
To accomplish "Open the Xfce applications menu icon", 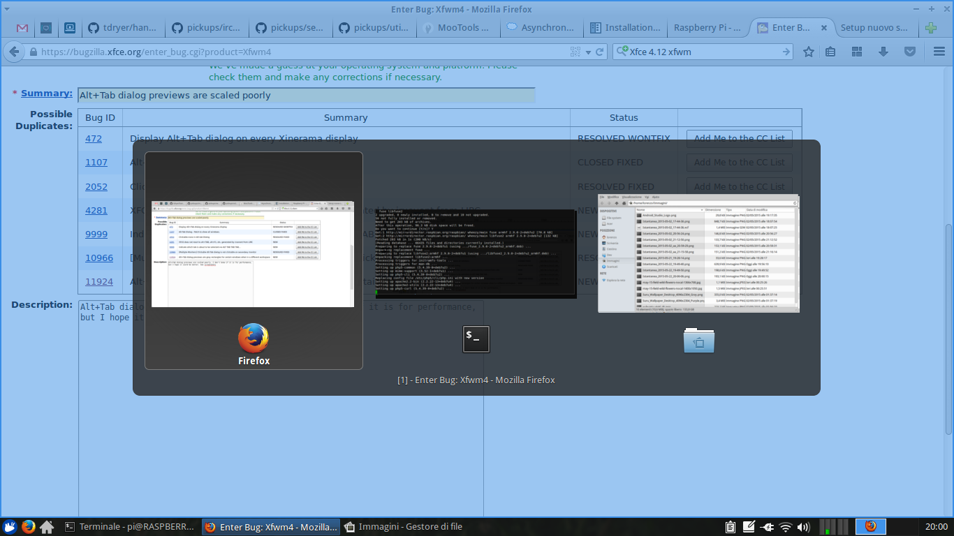I will tap(10, 527).
